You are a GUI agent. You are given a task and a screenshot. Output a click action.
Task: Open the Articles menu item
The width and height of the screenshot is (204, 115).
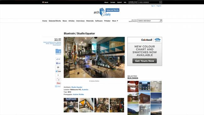72,21
